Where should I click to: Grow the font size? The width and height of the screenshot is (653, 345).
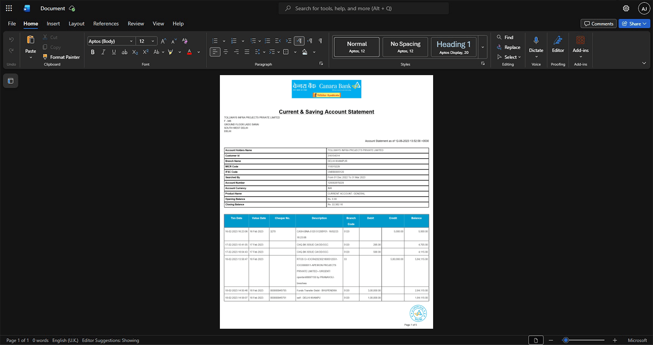(x=163, y=41)
